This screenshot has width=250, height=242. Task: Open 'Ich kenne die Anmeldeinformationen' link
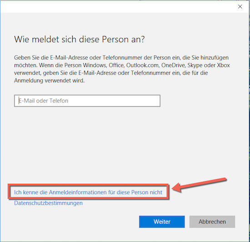click(88, 192)
